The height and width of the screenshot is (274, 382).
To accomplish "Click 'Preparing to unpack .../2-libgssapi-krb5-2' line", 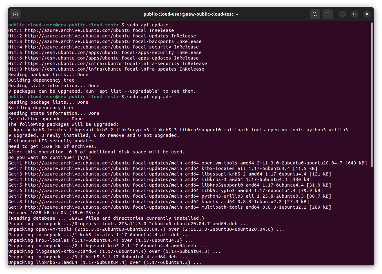I will tap(108, 246).
